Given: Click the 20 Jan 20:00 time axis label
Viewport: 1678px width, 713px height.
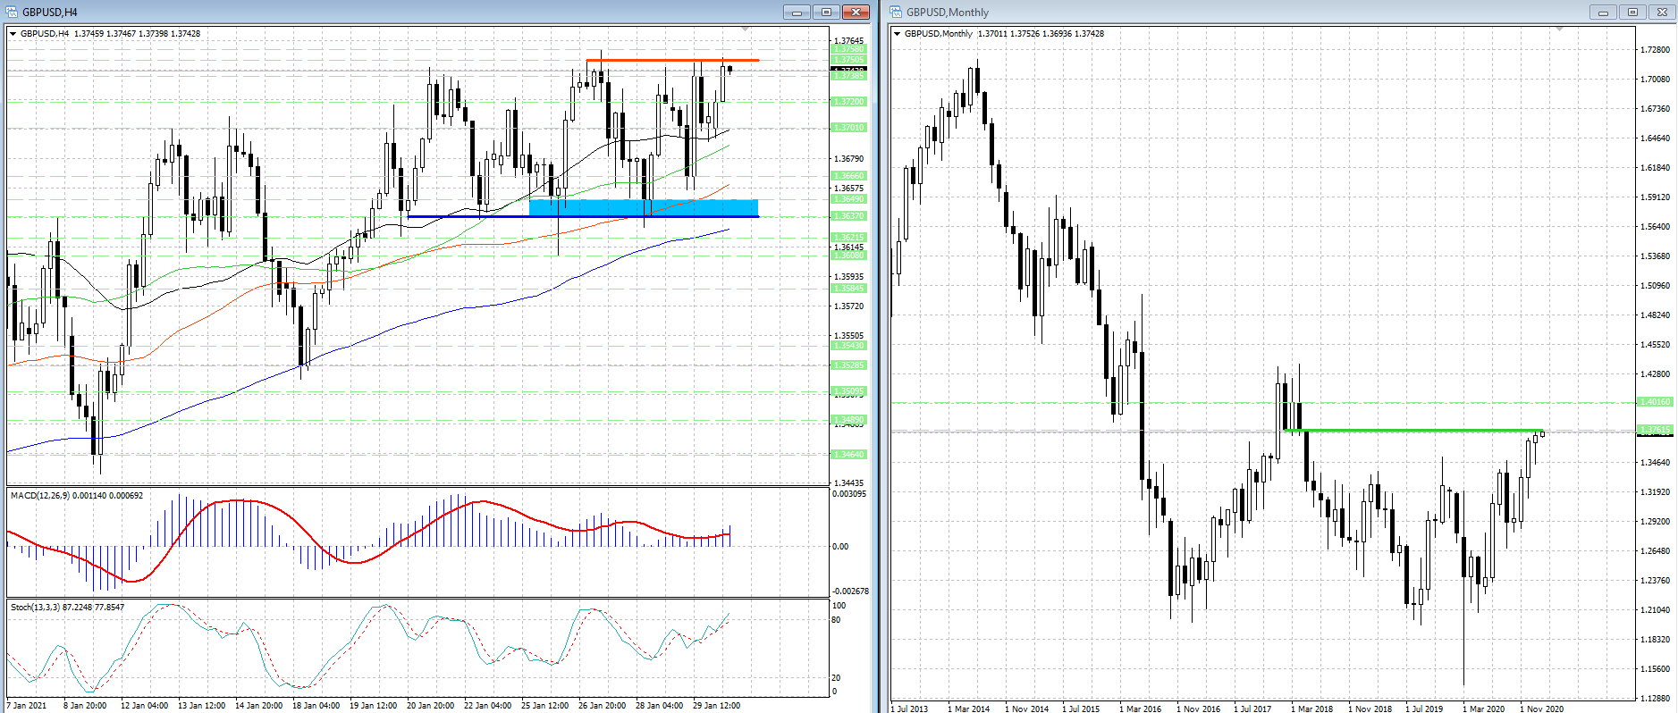Looking at the screenshot, I should 430,705.
